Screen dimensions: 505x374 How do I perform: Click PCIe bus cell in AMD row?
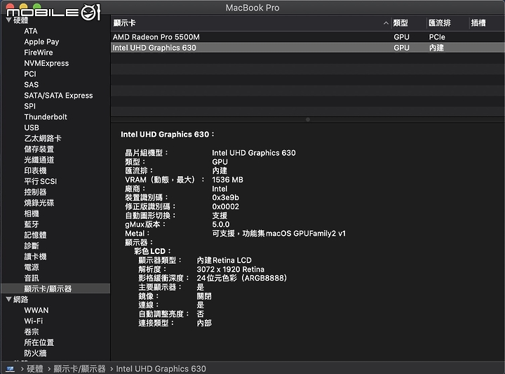coord(437,36)
